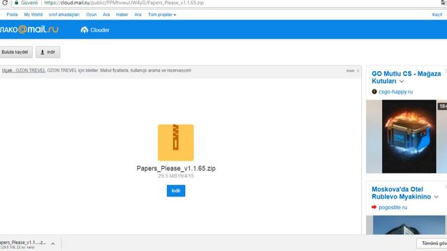The width and height of the screenshot is (447, 251).
Task: Open the pogostite.ru link
Action: point(393,207)
